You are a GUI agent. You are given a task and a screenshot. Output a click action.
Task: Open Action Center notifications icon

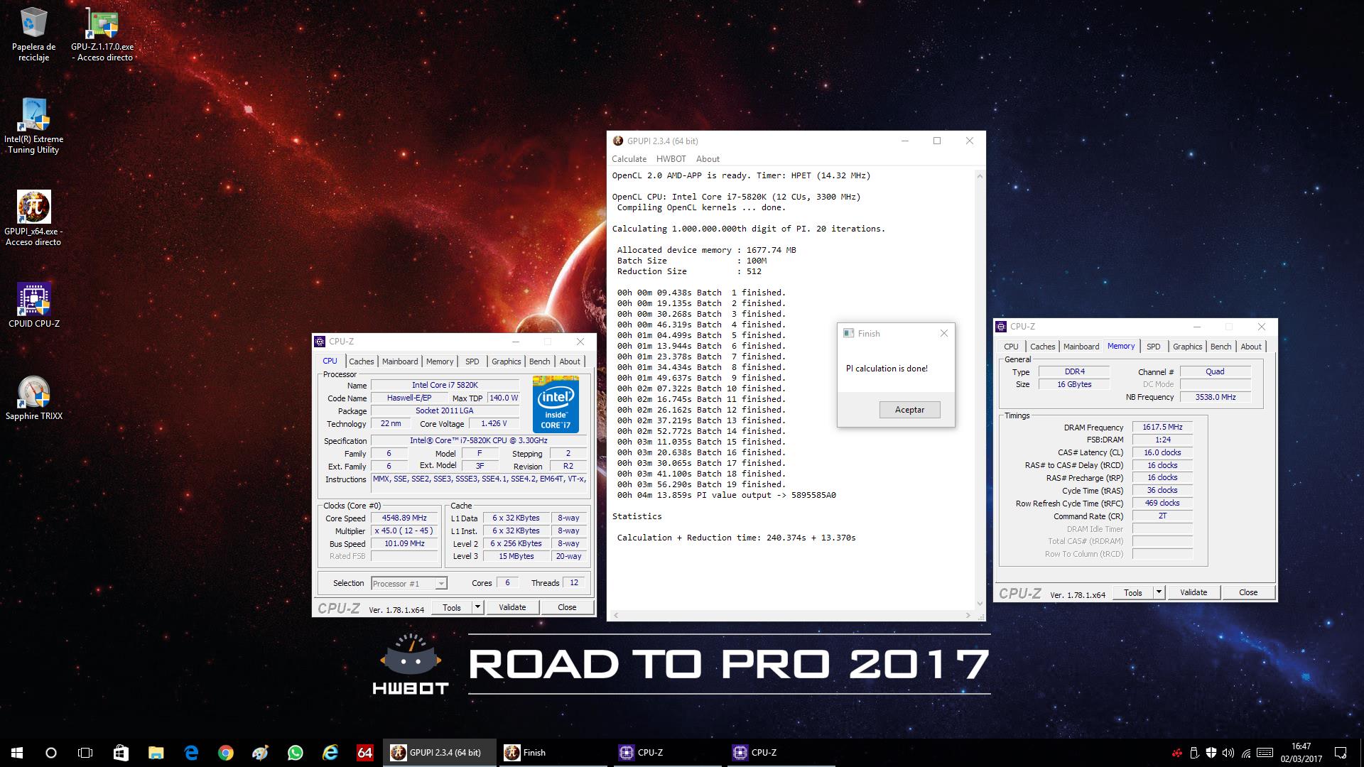point(1341,753)
